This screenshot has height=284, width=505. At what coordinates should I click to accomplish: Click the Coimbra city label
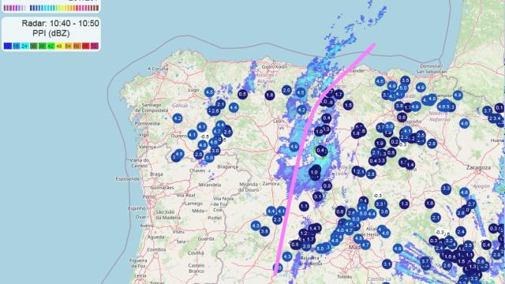tap(156, 249)
